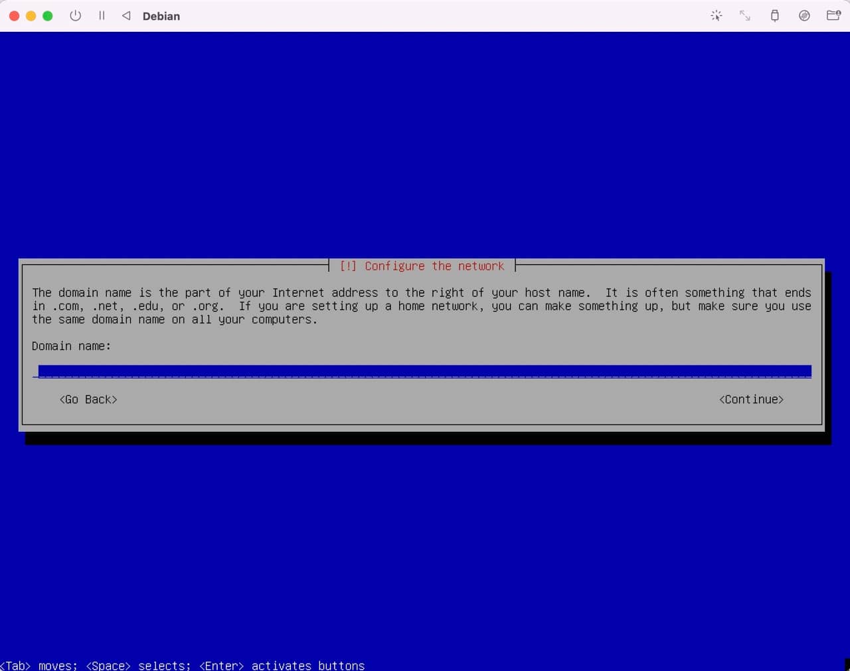The height and width of the screenshot is (671, 850).
Task: Click the Tab moves help text at bottom
Action: 182,665
